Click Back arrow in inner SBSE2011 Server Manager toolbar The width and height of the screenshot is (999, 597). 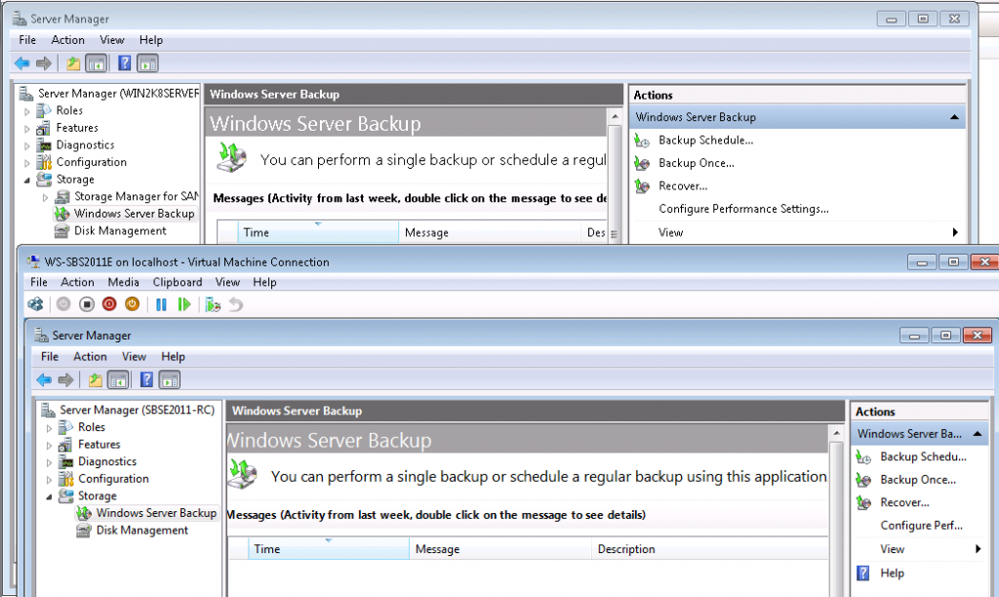click(x=44, y=379)
